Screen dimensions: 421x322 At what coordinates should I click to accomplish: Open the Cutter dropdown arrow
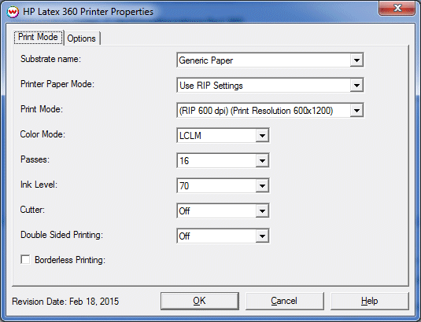(x=262, y=210)
